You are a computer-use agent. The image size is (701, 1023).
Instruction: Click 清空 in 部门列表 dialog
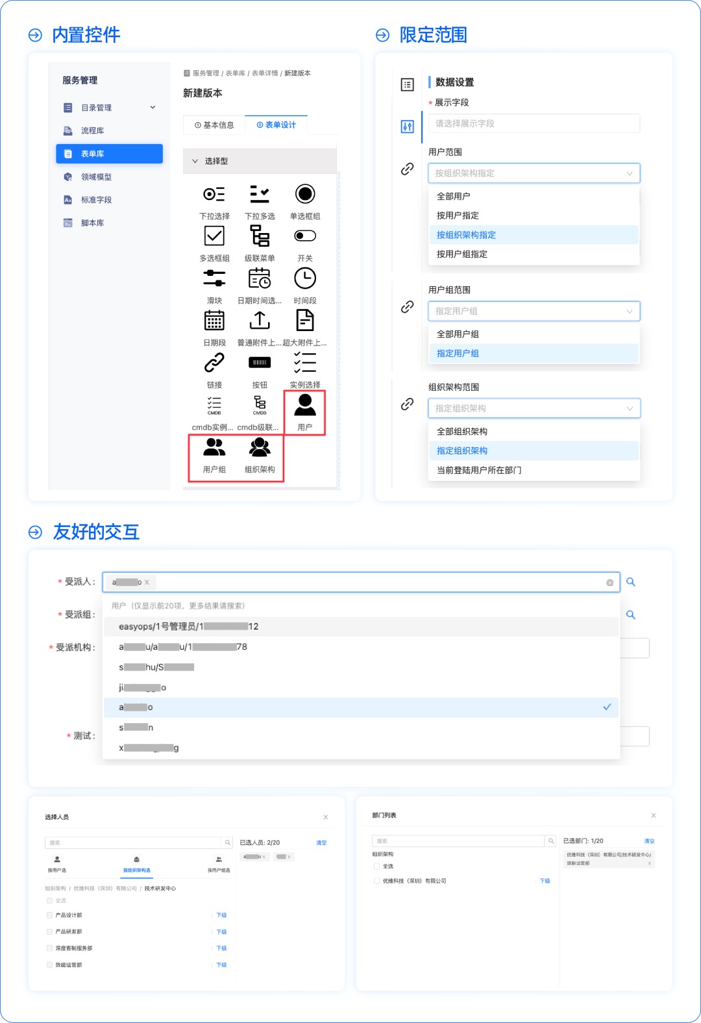649,841
